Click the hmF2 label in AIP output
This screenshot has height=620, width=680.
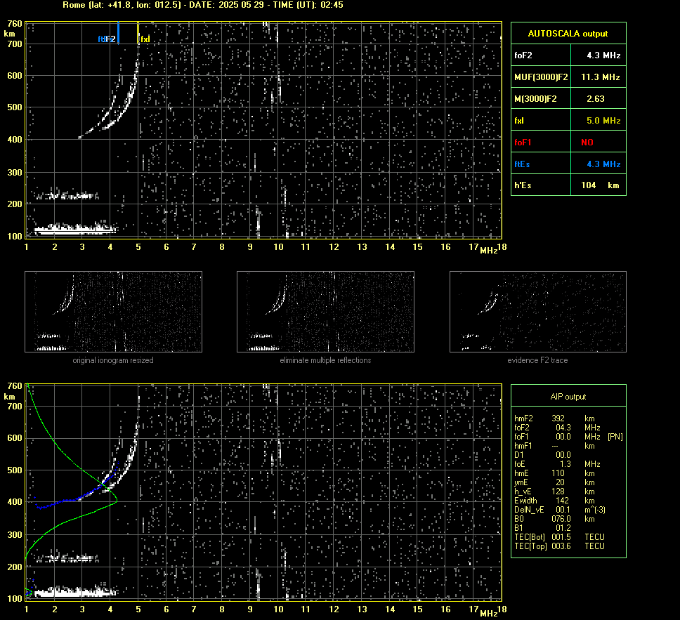click(x=523, y=418)
